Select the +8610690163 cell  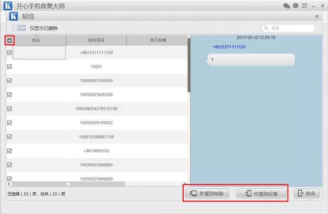coord(96,151)
